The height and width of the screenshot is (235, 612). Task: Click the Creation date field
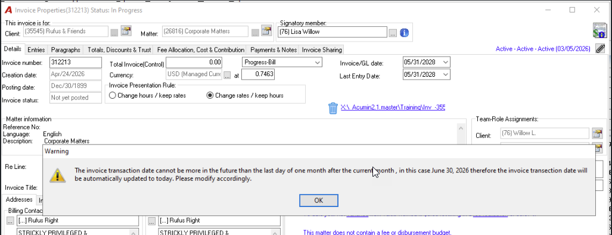[76, 74]
